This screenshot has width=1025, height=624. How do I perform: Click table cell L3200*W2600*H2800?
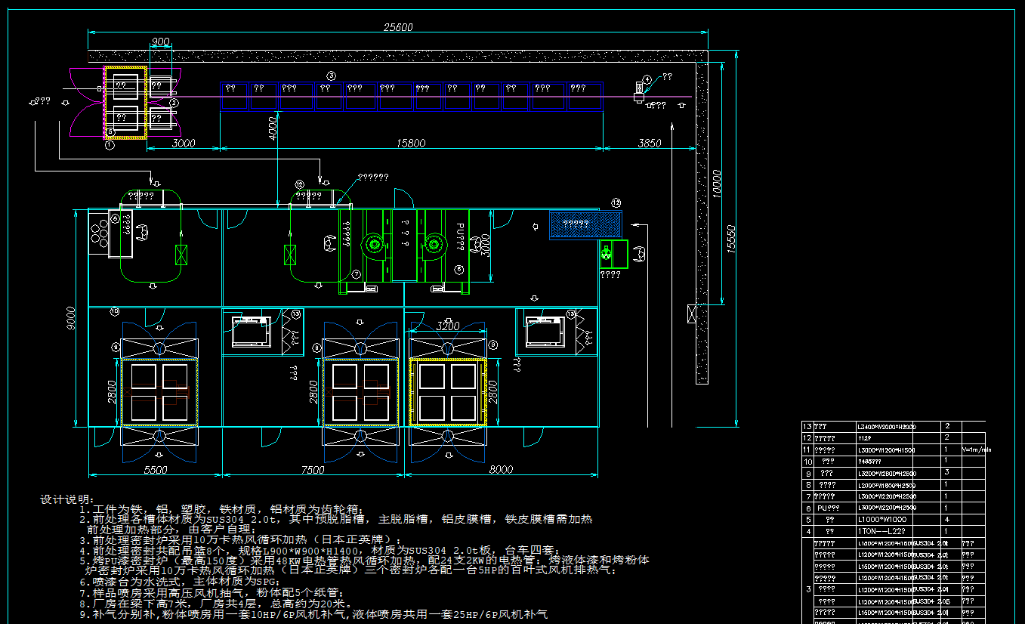point(887,474)
